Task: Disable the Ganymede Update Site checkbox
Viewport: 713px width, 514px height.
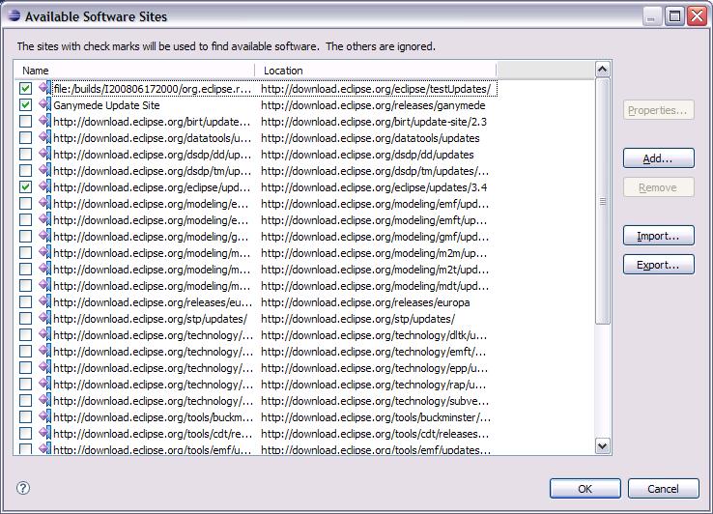Action: pyautogui.click(x=25, y=104)
